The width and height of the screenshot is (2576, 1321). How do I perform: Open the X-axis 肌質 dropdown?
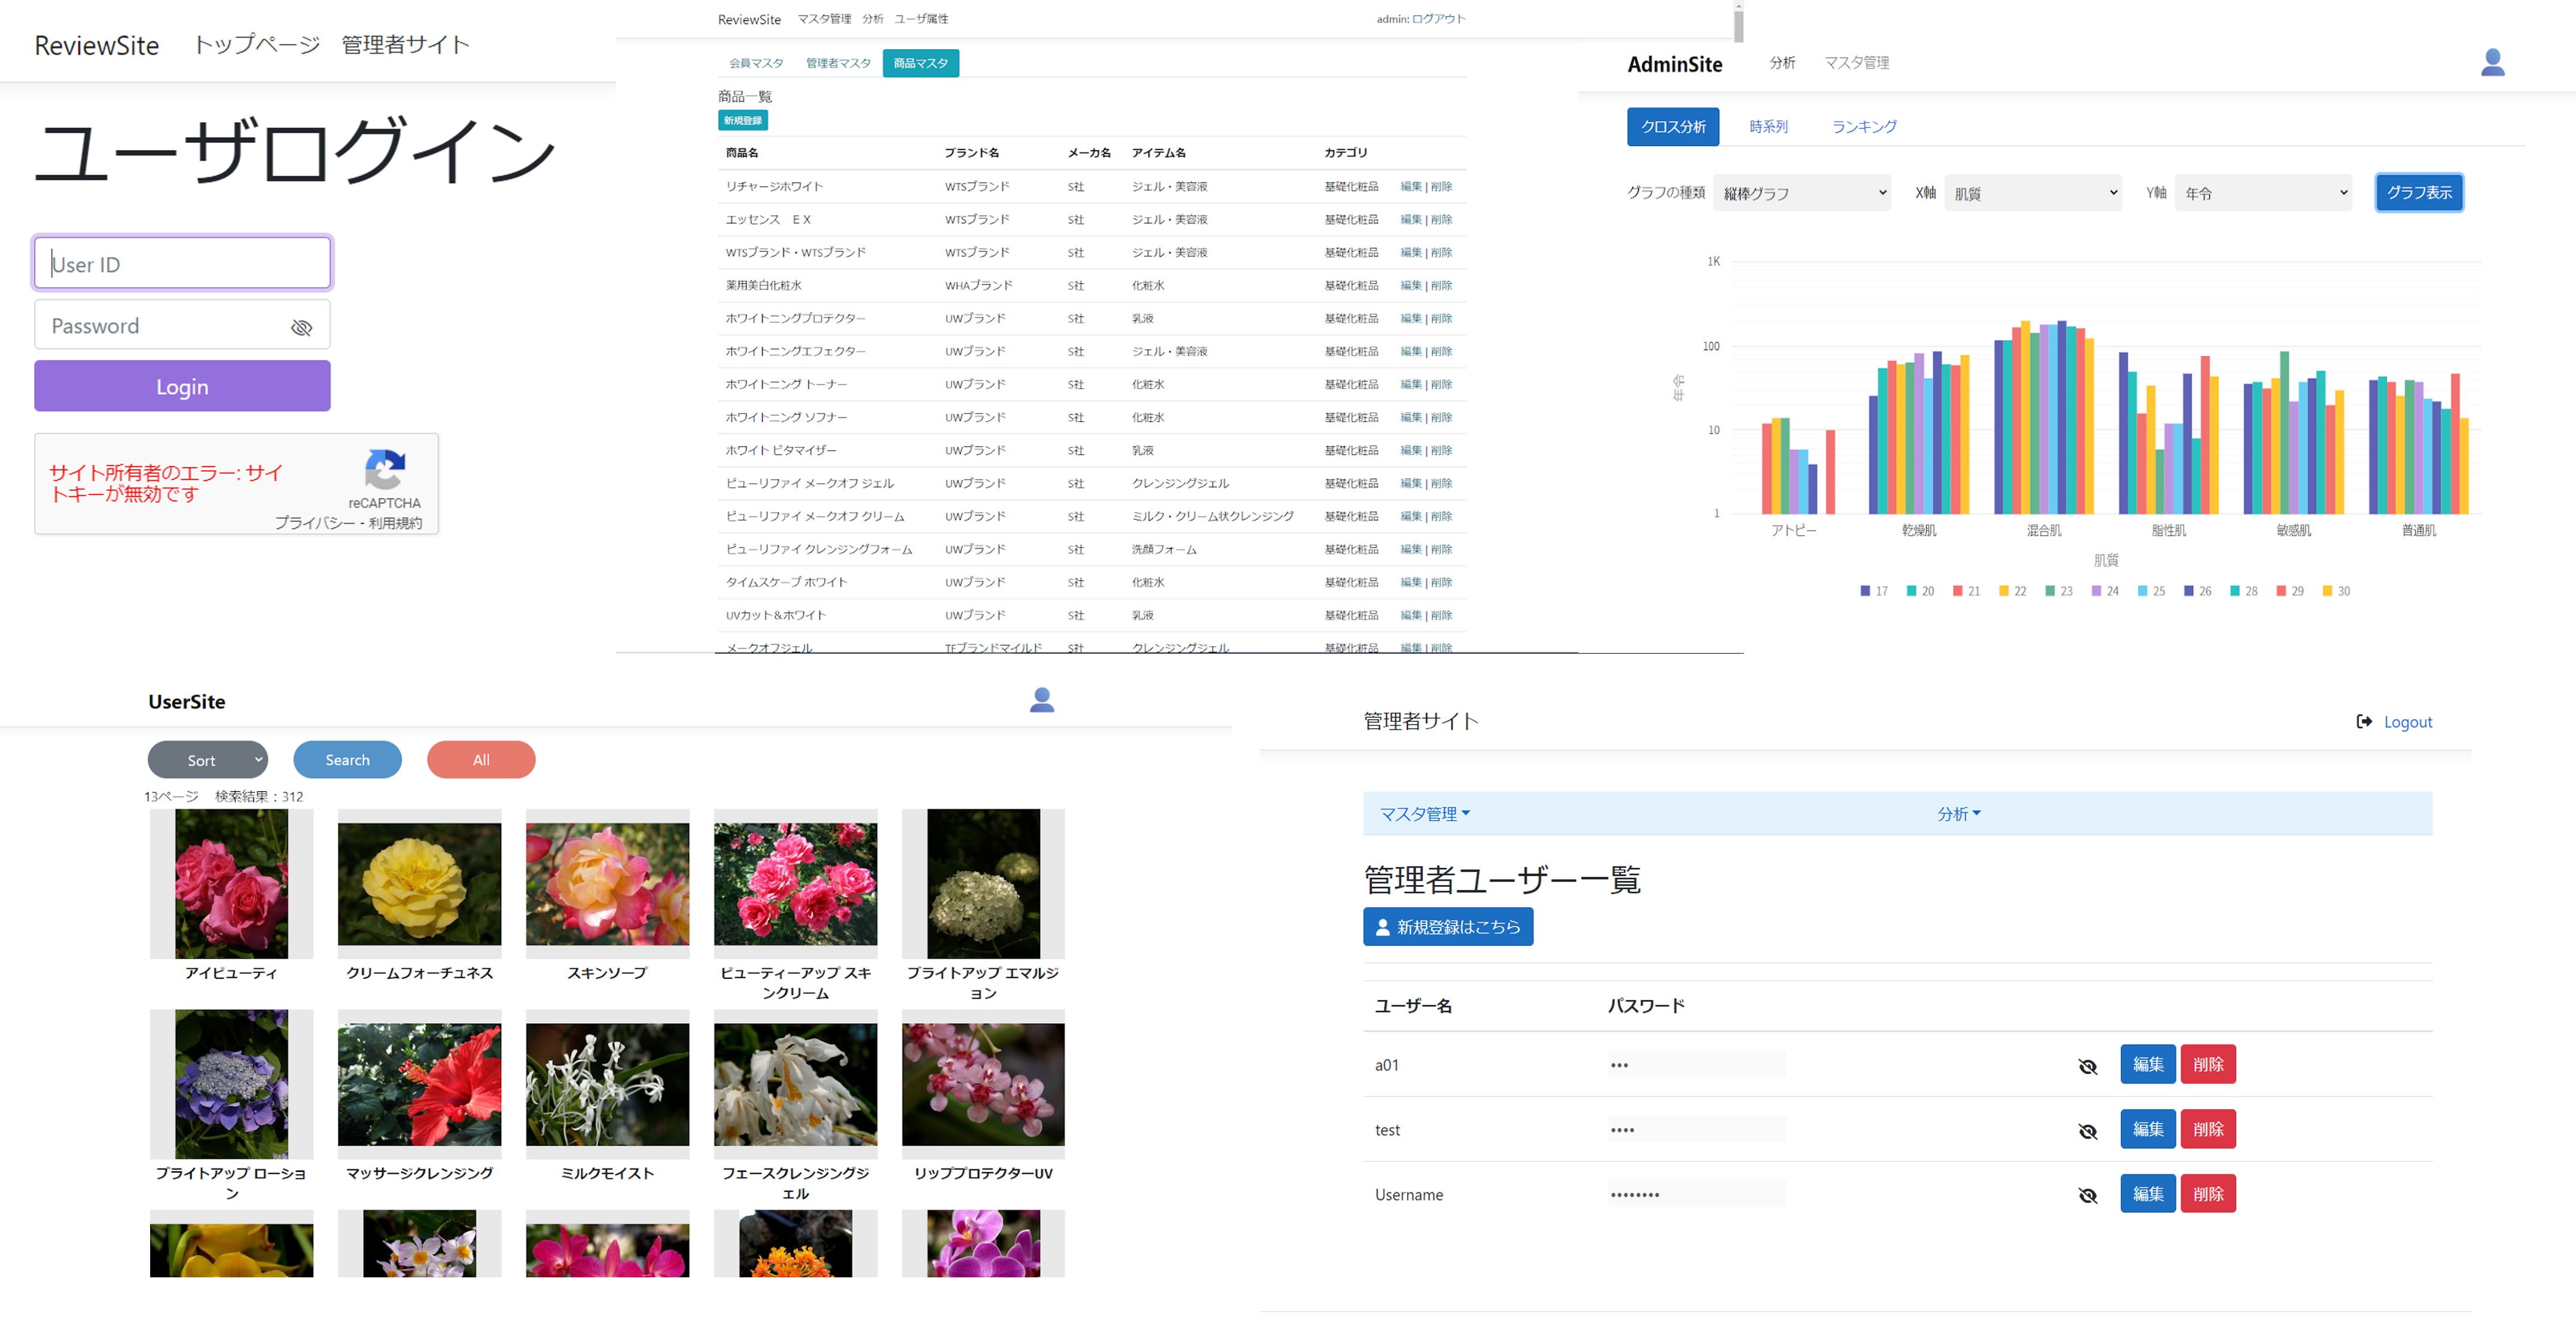pos(2034,193)
